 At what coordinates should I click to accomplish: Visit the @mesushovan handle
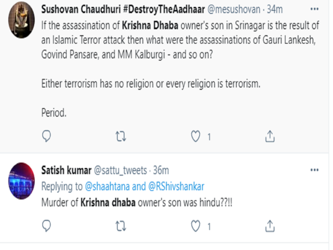(x=234, y=10)
